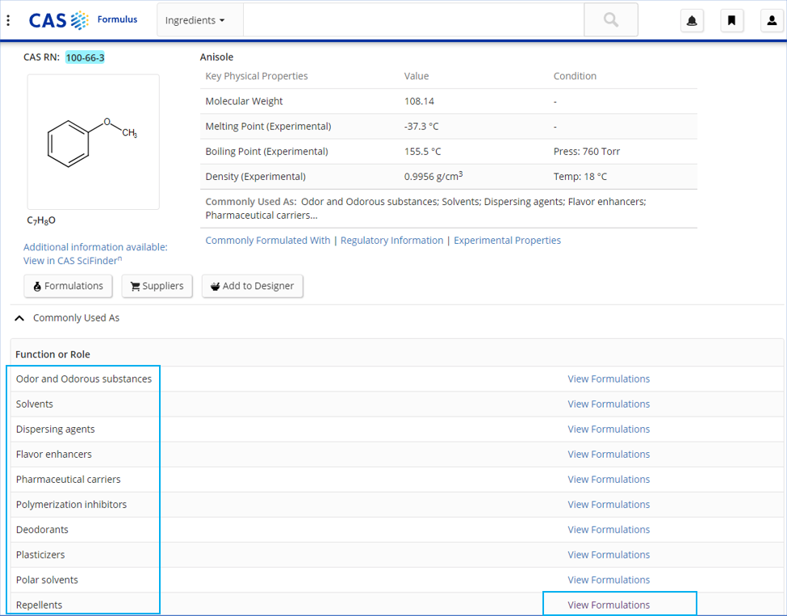Click the Deodorants row label
The image size is (787, 616).
pos(42,529)
